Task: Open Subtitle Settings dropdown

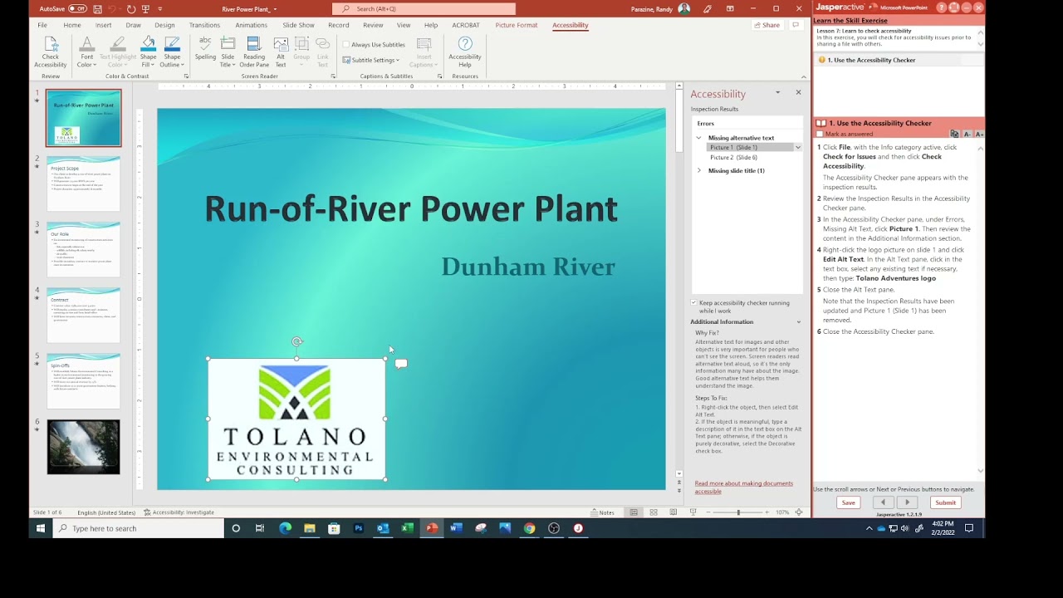Action: (371, 60)
